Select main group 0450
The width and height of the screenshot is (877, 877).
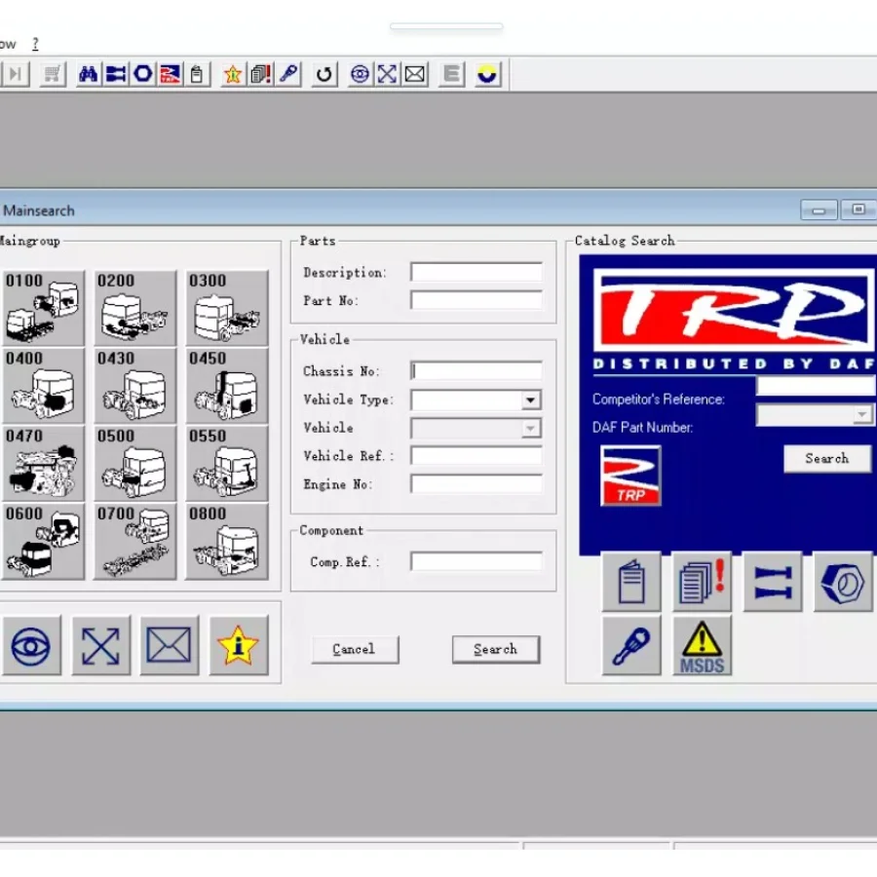coord(226,386)
